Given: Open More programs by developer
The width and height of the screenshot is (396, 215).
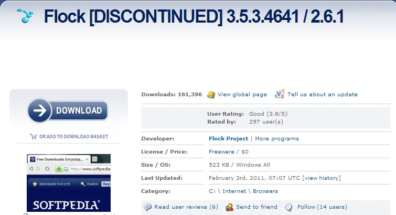Looking at the screenshot, I should [277, 139].
